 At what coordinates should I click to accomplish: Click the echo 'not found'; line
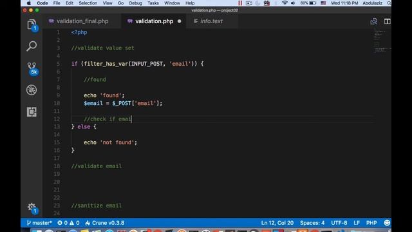pos(110,142)
